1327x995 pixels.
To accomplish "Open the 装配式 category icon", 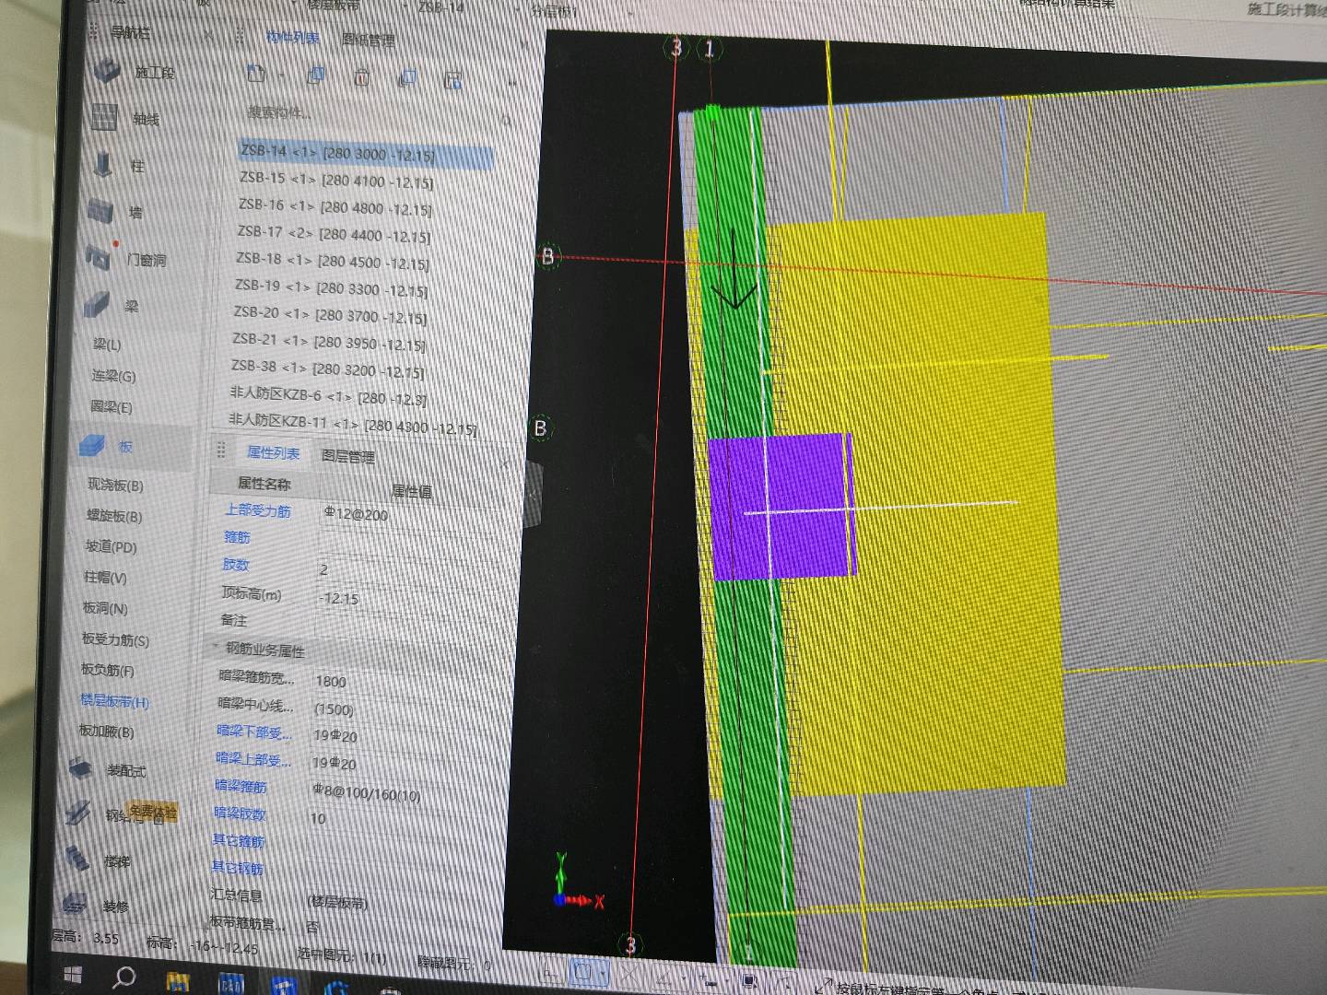I will (81, 767).
